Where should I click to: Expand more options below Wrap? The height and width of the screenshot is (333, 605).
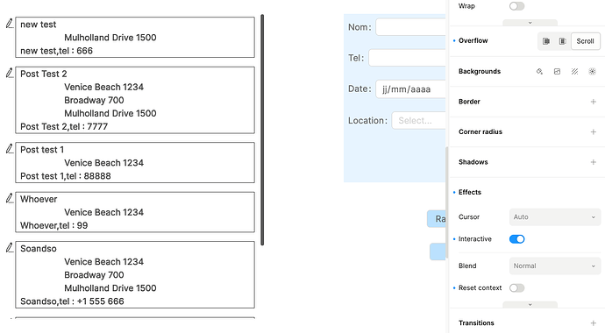point(530,23)
